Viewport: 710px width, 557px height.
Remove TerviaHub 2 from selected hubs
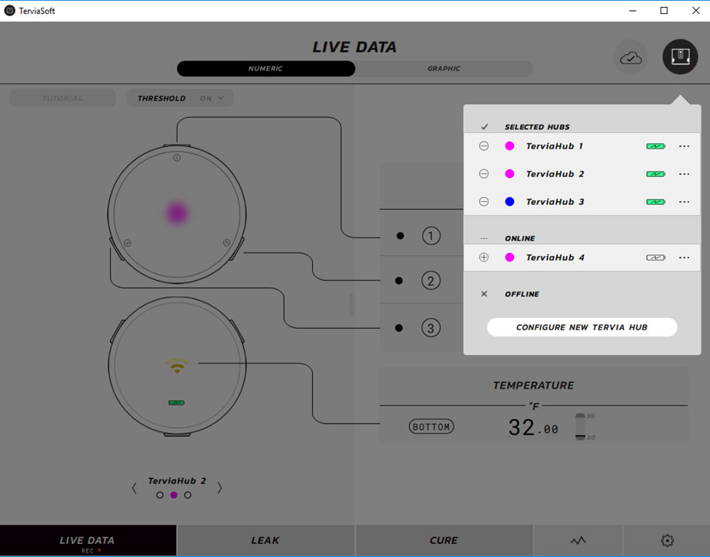tap(484, 174)
